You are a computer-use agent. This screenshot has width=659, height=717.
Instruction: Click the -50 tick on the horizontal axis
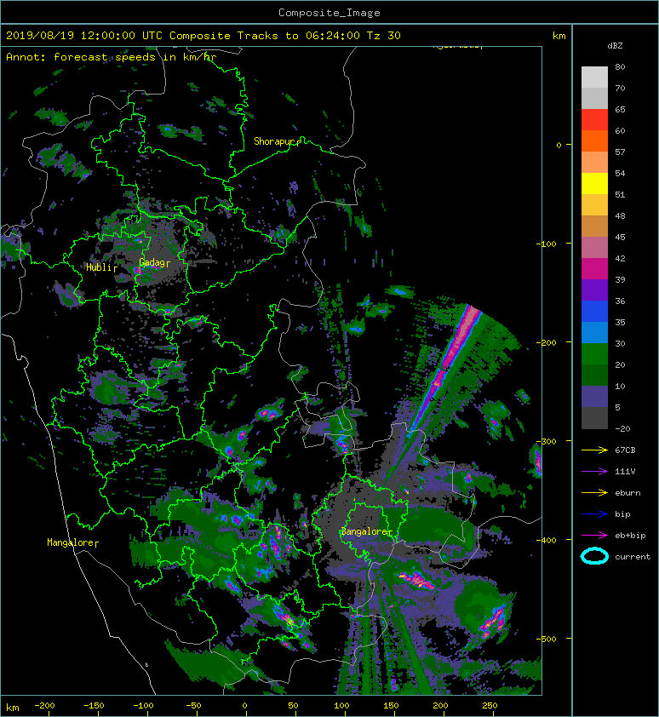[192, 706]
